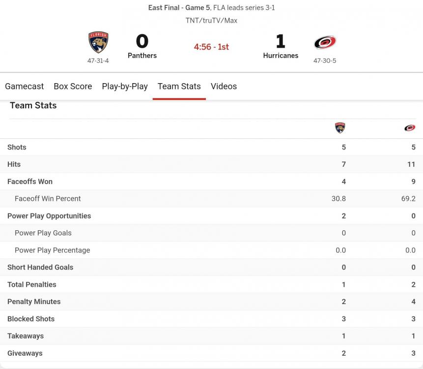Click the Faceoff Win Percent row label

pyautogui.click(x=48, y=199)
